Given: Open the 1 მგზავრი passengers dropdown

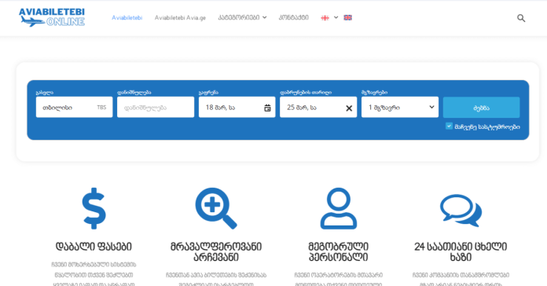Looking at the screenshot, I should 400,107.
